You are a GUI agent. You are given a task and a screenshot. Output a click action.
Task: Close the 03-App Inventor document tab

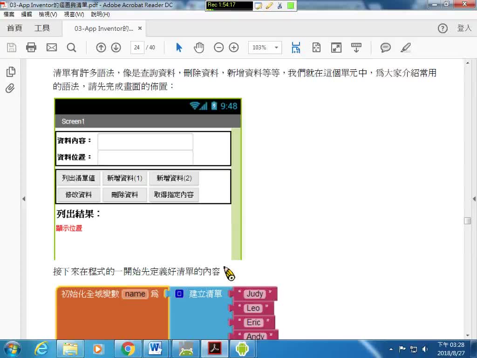(140, 28)
